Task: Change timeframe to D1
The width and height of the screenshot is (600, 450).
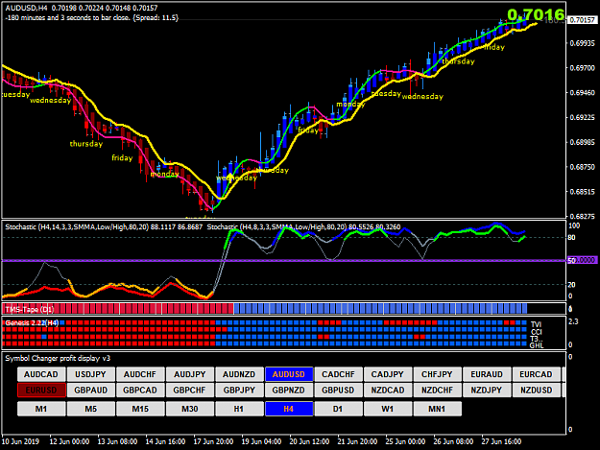Action: pyautogui.click(x=338, y=409)
